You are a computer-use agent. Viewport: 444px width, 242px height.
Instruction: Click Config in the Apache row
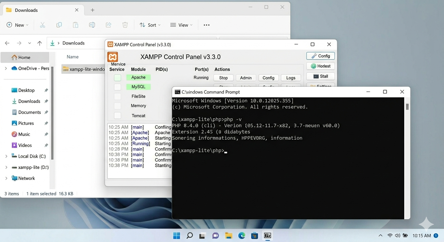[268, 78]
